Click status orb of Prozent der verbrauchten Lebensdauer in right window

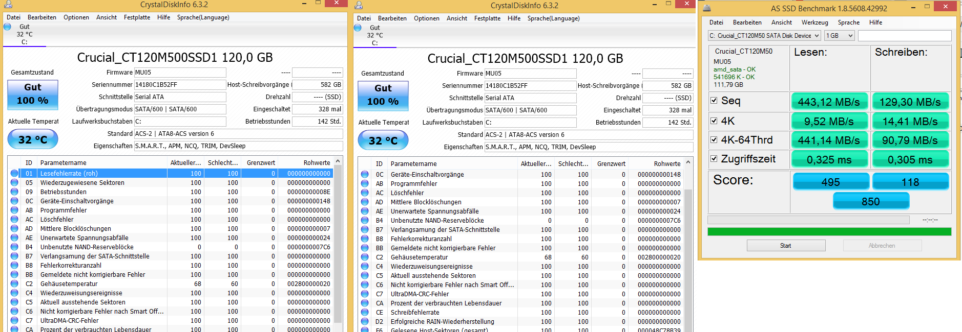pos(365,303)
